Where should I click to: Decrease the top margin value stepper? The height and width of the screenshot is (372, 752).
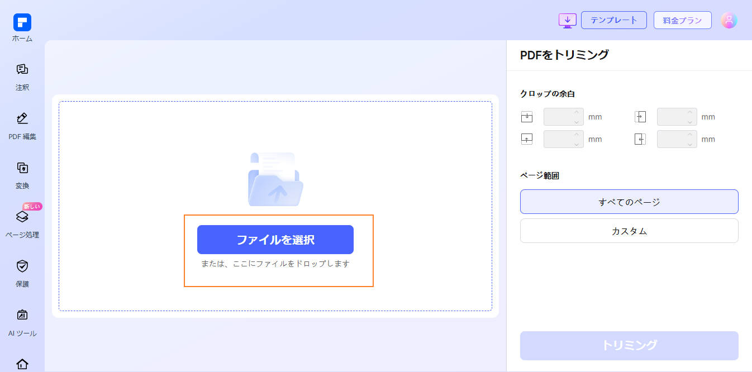[x=577, y=122]
